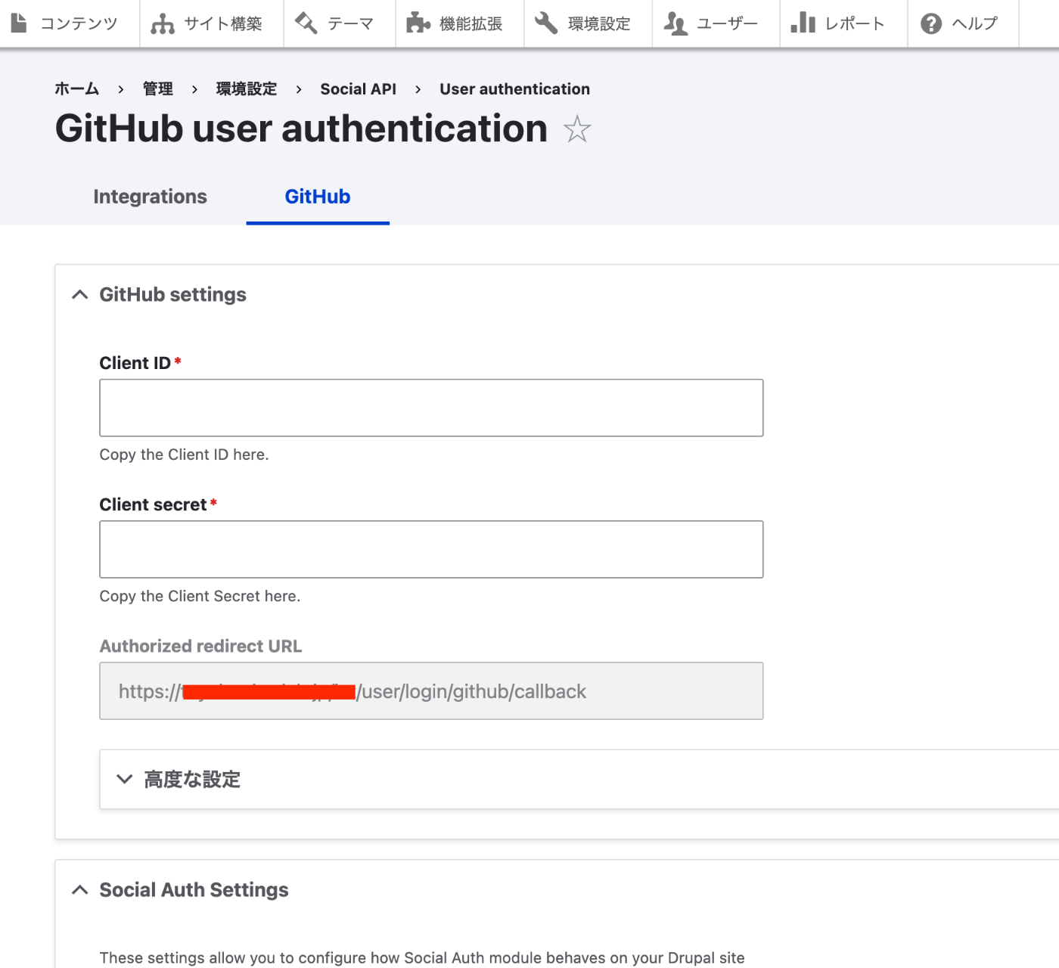This screenshot has width=1059, height=968.
Task: Click the 機能拡張 puzzle piece icon
Action: tap(418, 23)
